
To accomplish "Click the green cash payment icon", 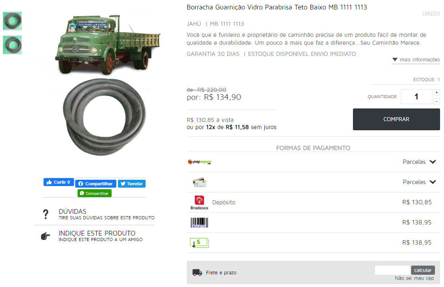I will (199, 243).
